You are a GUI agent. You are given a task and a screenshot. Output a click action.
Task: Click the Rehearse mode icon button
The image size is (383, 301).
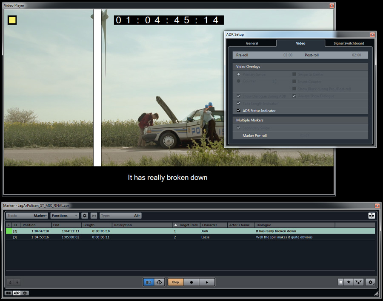[149, 282]
